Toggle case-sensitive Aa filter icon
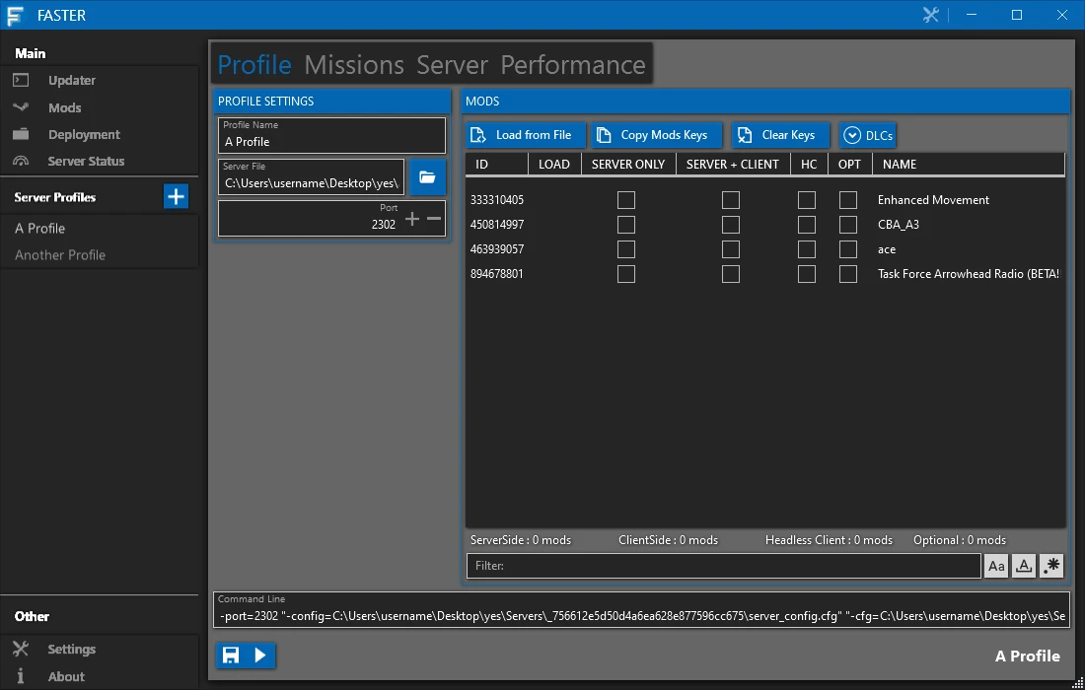 point(996,566)
